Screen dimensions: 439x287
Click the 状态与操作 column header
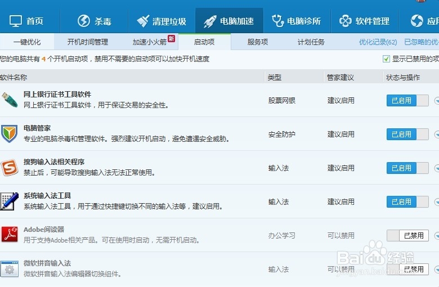pos(403,77)
